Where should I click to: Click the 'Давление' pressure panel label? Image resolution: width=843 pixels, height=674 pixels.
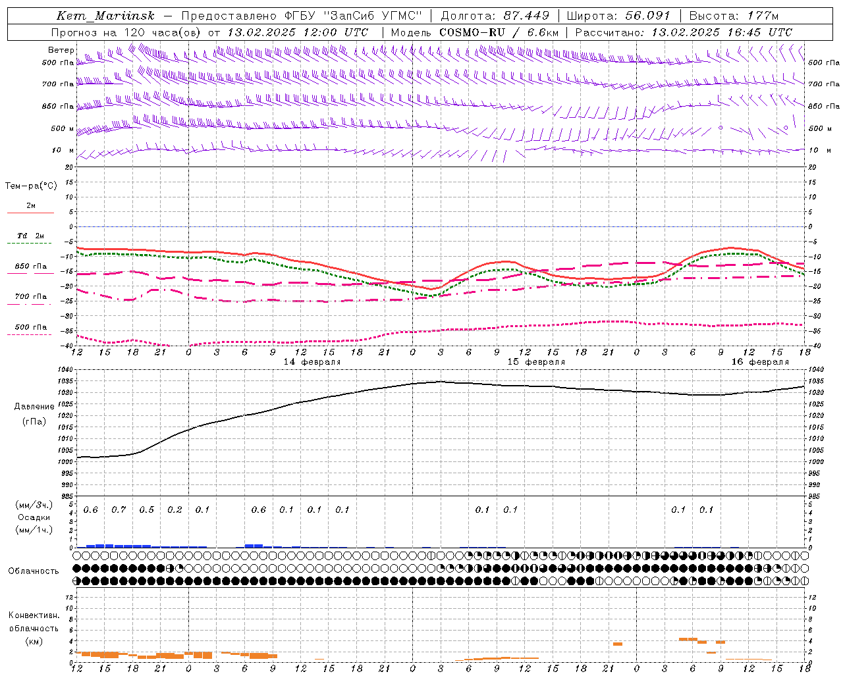34,407
